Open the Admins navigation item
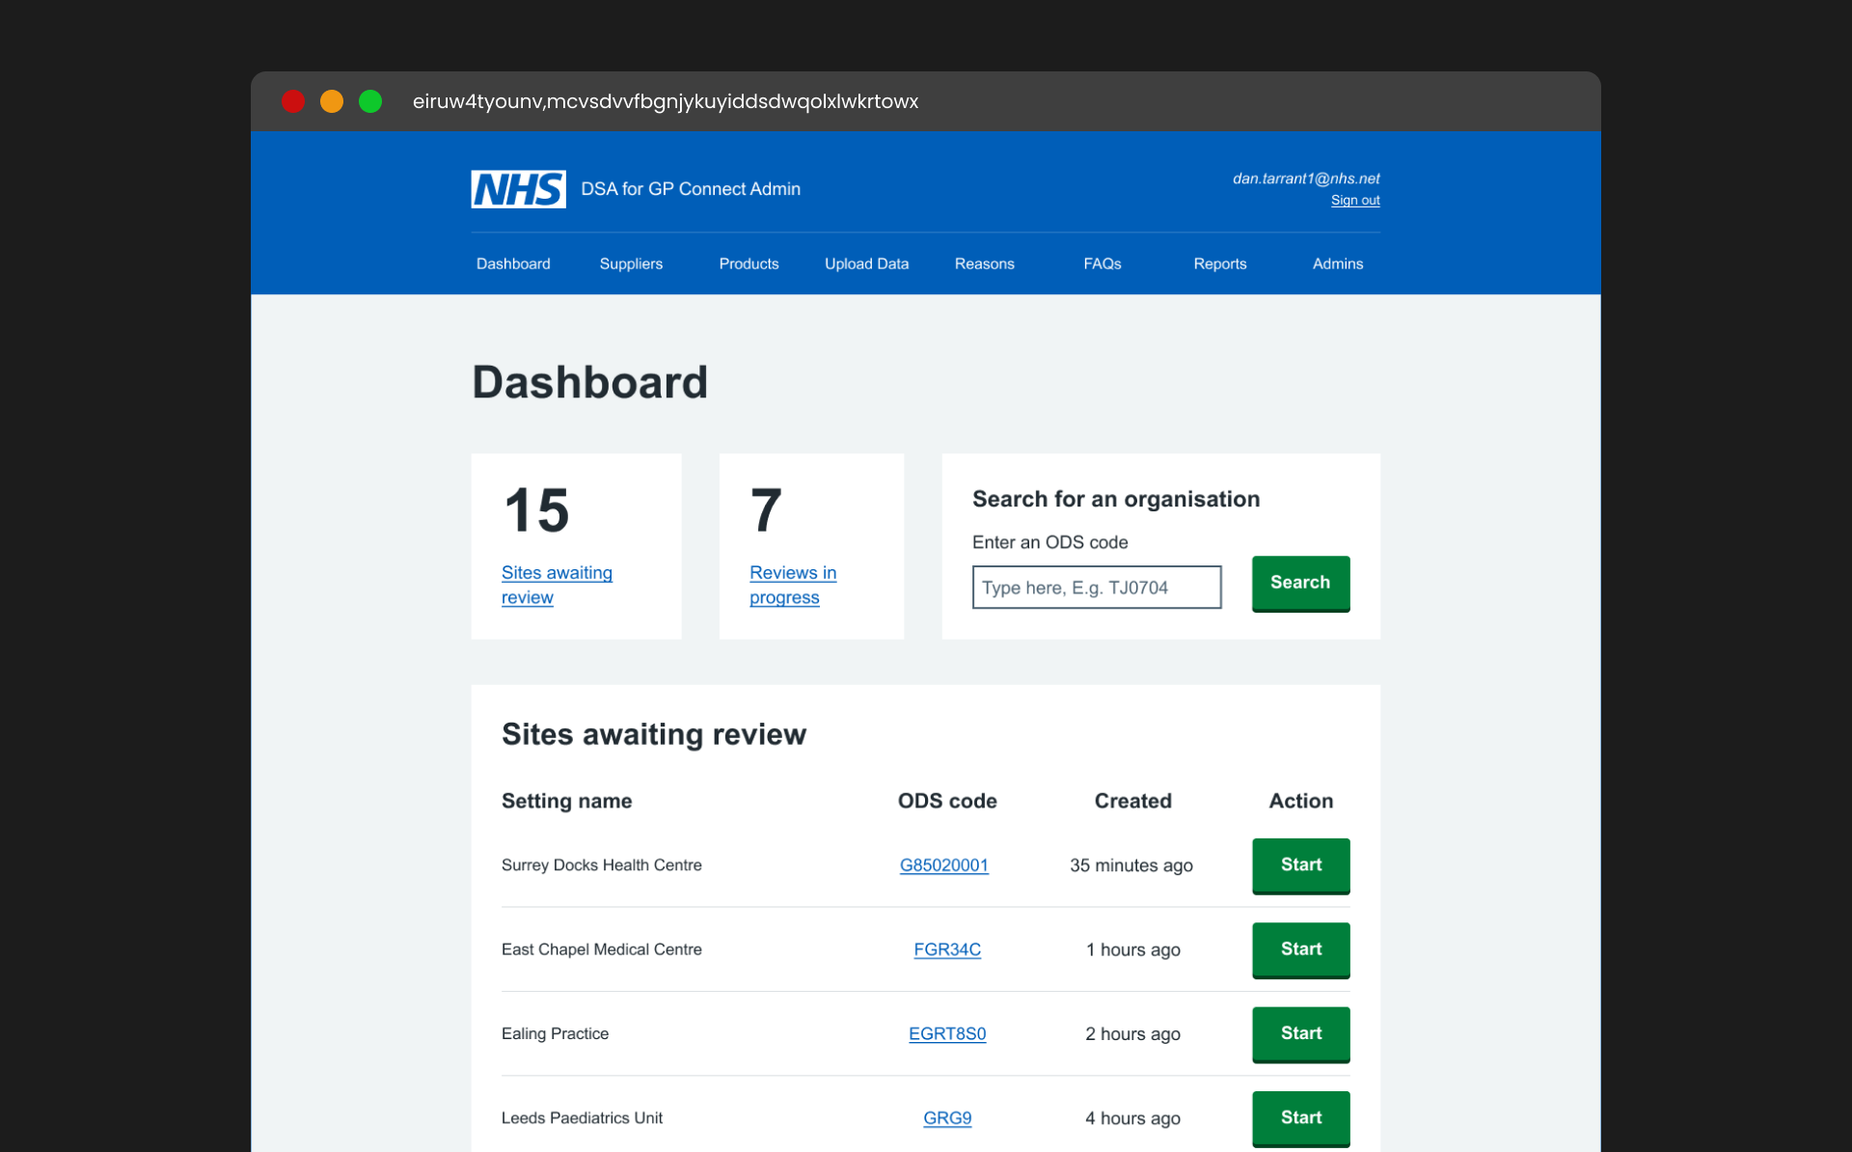The image size is (1852, 1152). pyautogui.click(x=1337, y=263)
